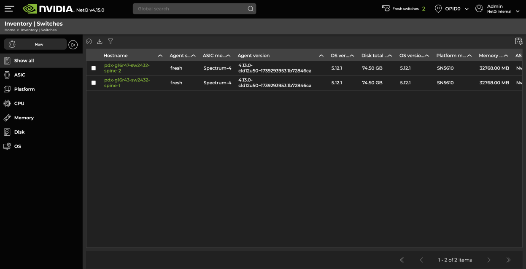Click the location pin premises icon
Screen dimensions: 526x269
click(438, 8)
